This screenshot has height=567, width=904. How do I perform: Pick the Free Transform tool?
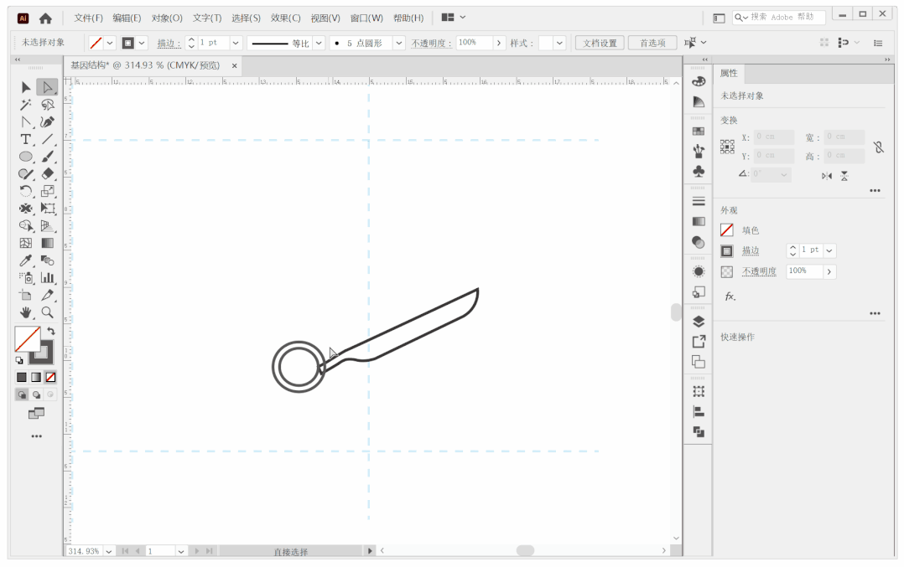tap(47, 209)
